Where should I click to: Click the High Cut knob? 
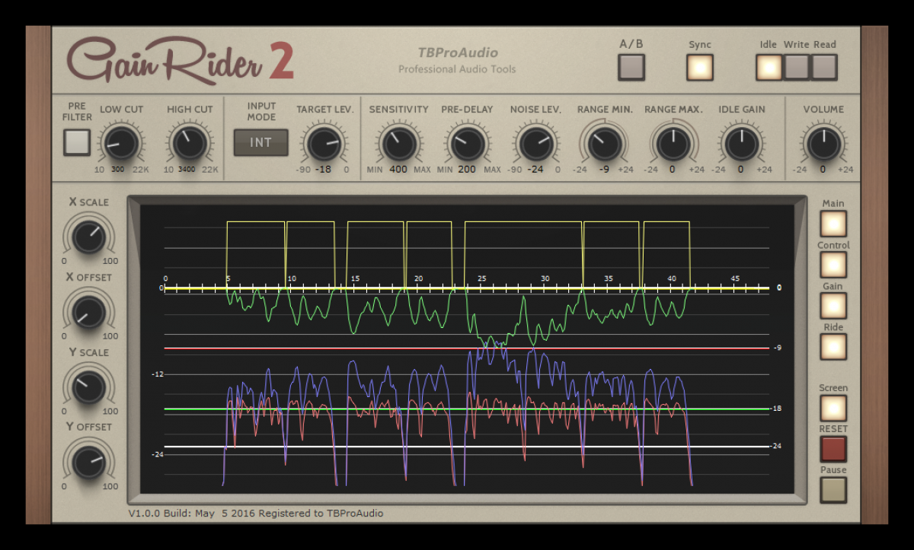189,142
